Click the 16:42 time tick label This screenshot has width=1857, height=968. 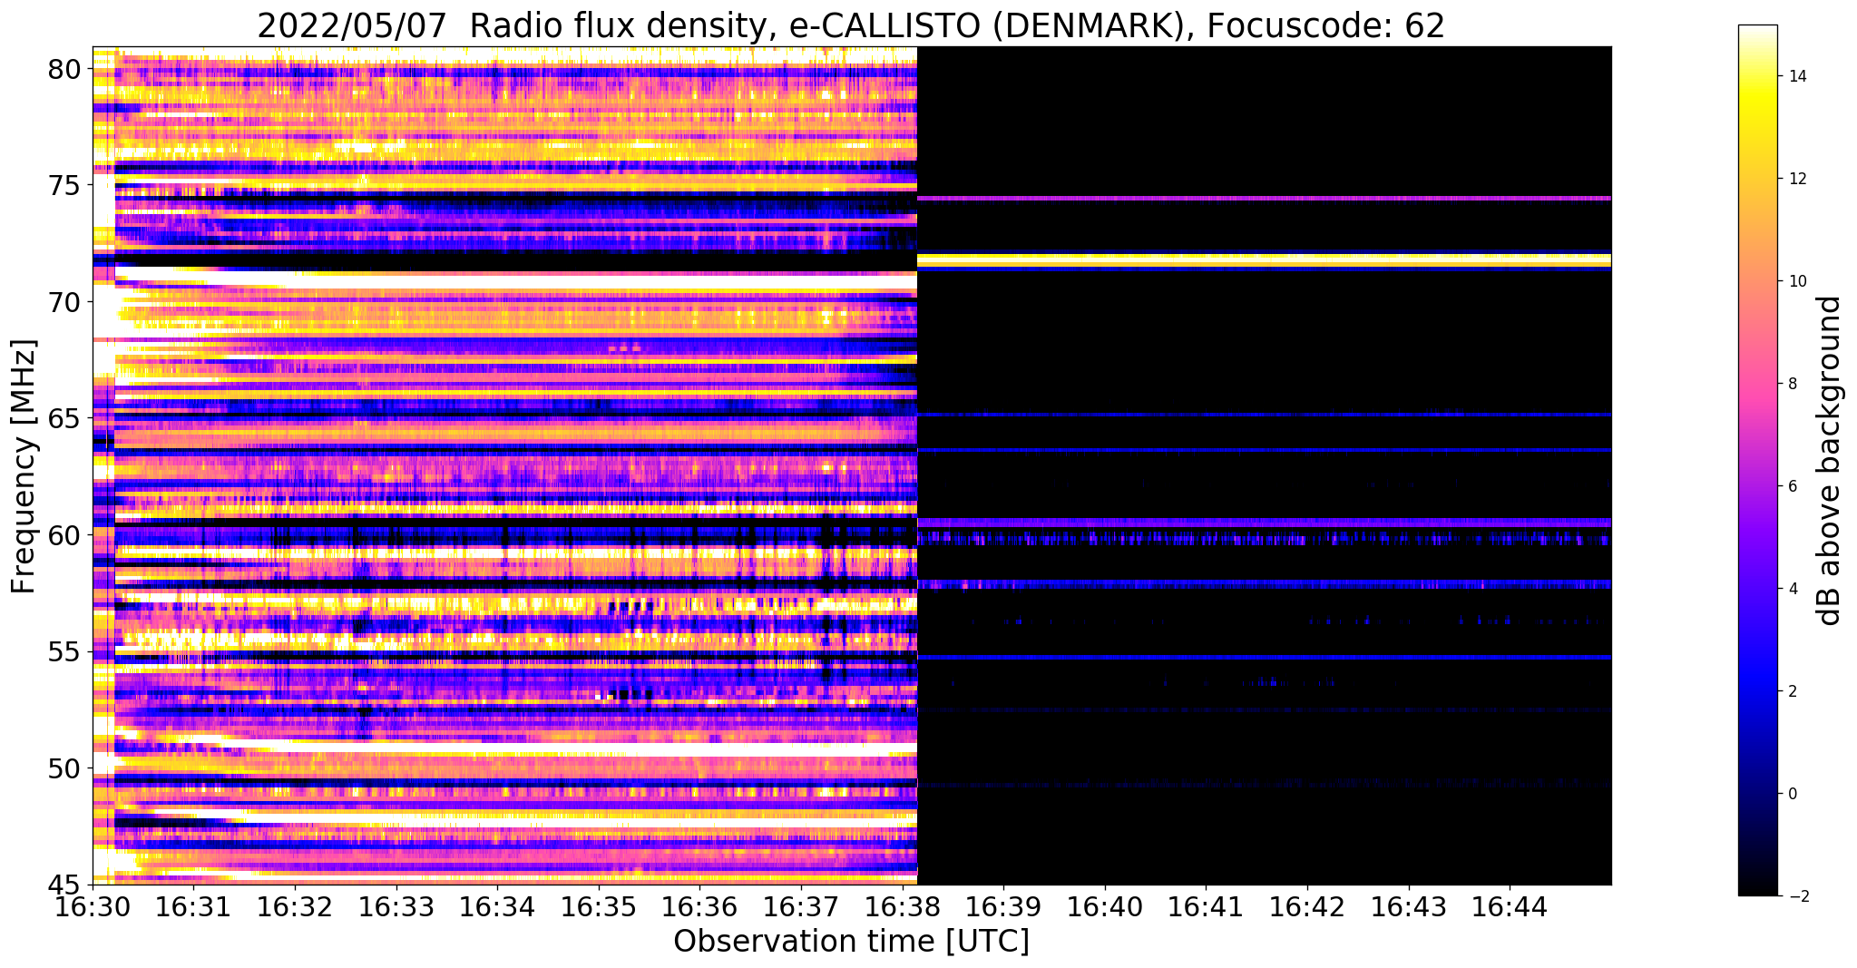click(x=1307, y=908)
